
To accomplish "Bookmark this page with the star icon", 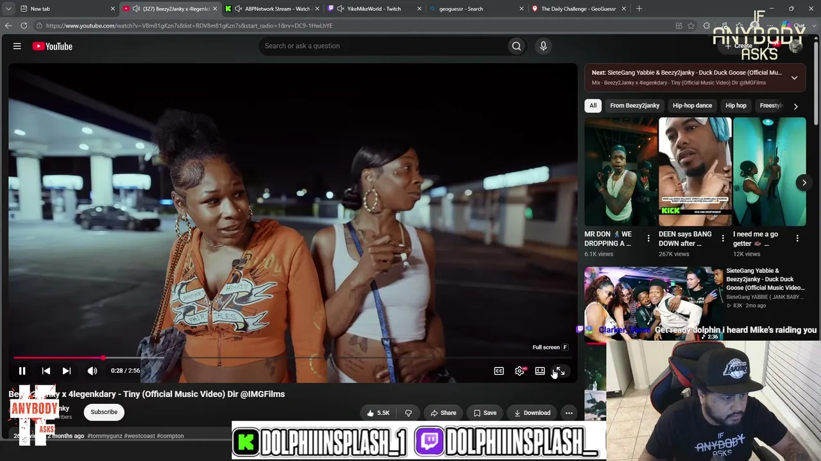I will (691, 26).
